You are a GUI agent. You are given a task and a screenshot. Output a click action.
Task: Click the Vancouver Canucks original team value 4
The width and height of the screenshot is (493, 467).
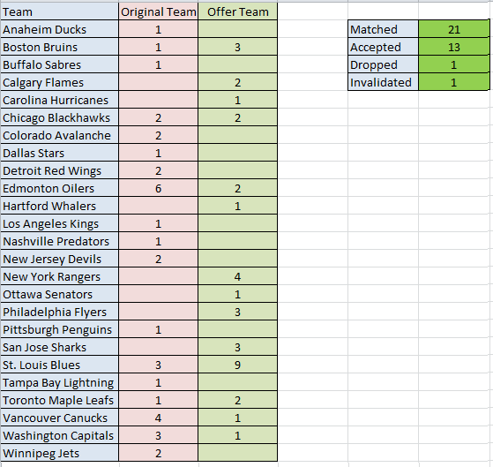tap(159, 418)
